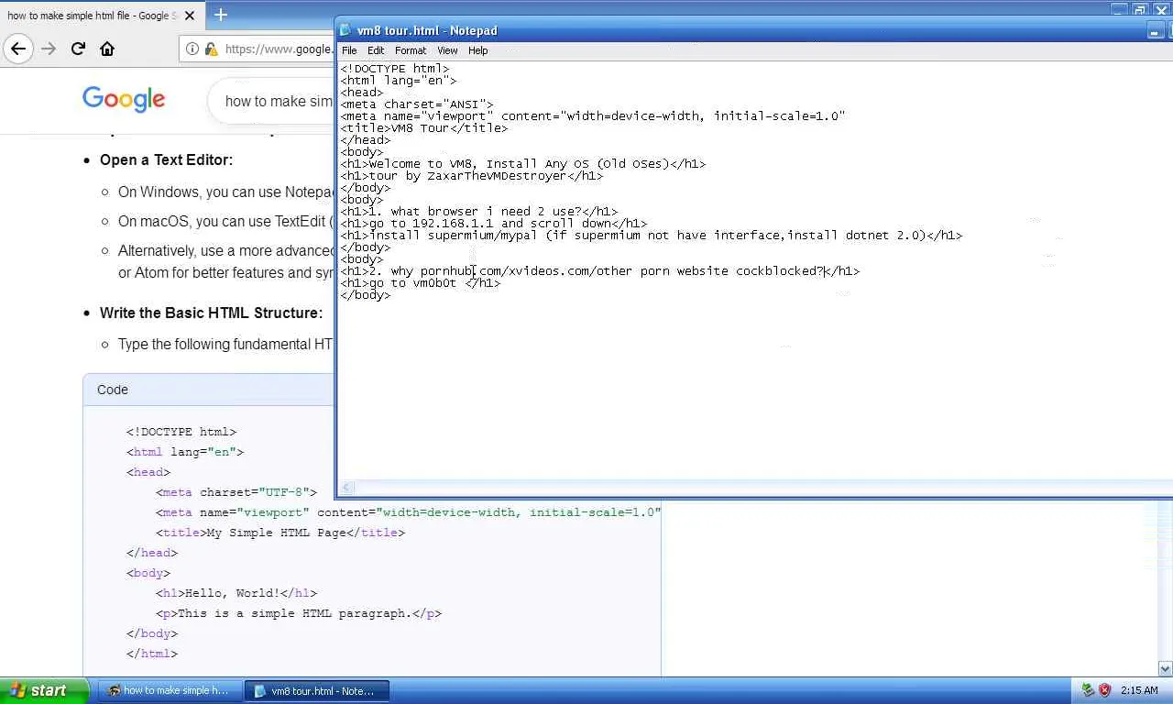This screenshot has height=704, width=1173.
Task: Click 'On Windows, you can use Notepad' line
Action: 225,192
